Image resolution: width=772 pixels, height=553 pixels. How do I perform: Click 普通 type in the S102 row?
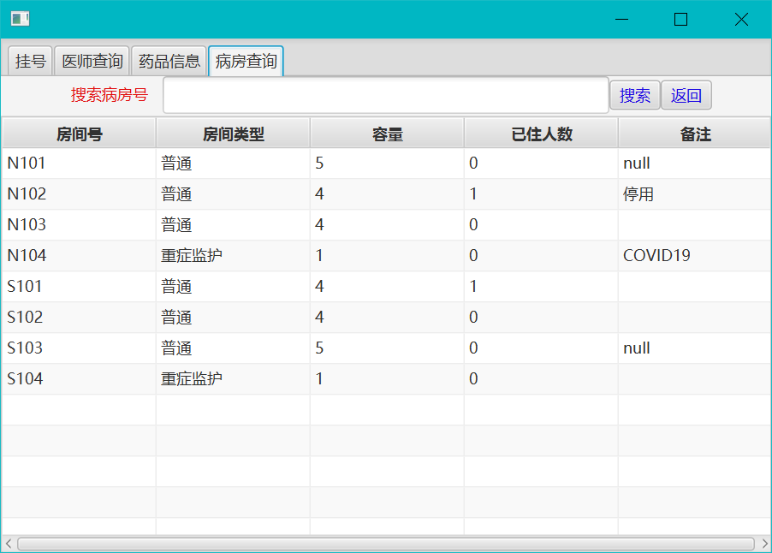tap(176, 317)
